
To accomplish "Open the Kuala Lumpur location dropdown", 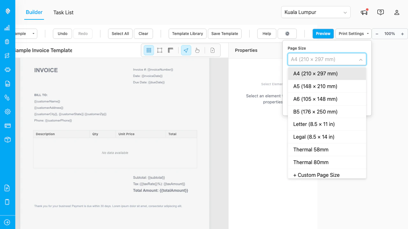I will click(316, 12).
